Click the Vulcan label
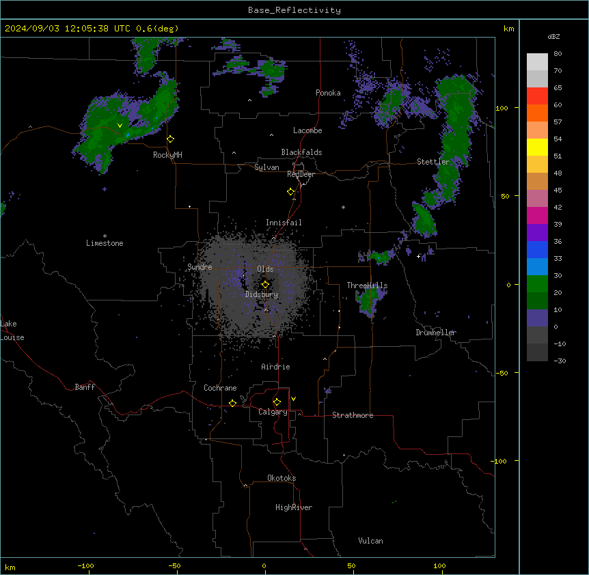Screen dimensions: 589x575 371,541
